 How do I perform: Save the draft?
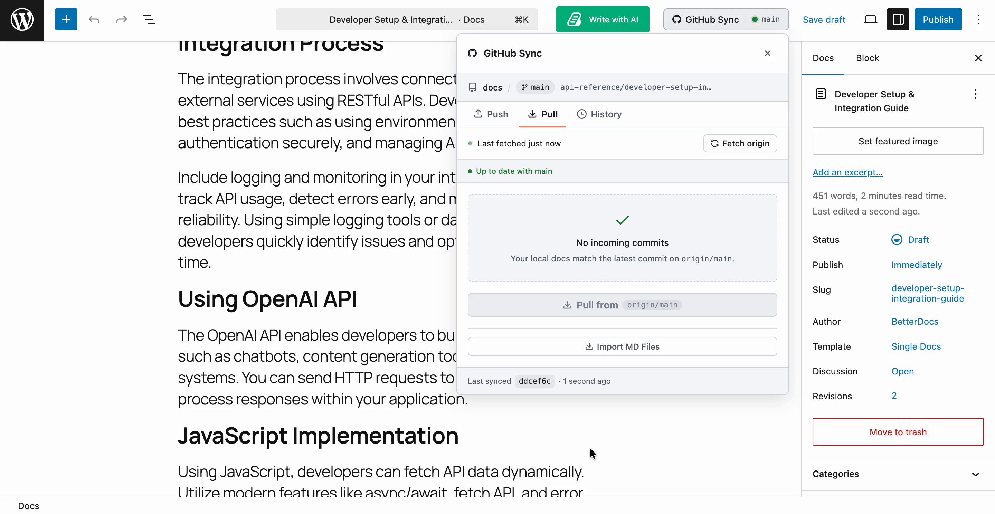pos(824,19)
